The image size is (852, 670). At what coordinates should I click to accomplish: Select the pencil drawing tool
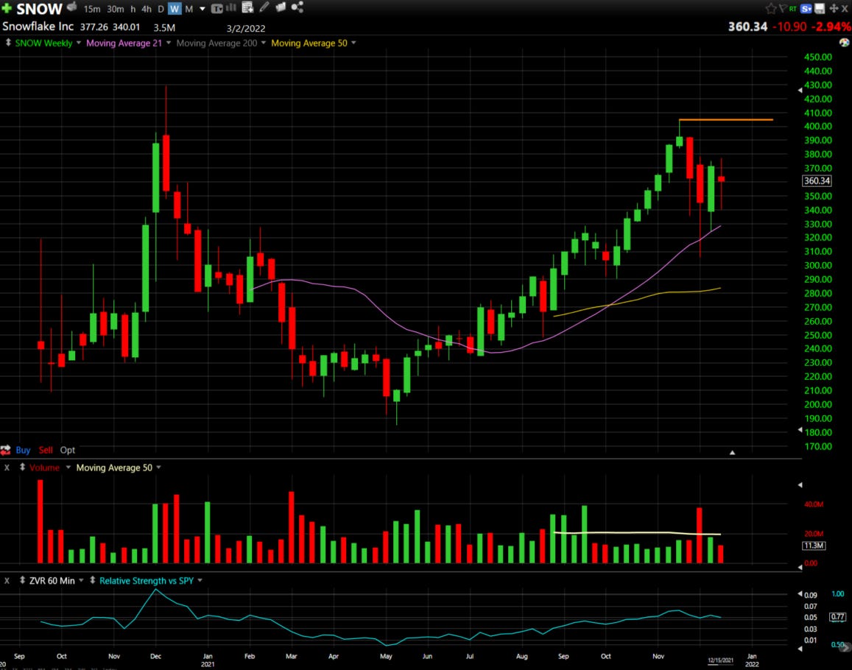[264, 7]
